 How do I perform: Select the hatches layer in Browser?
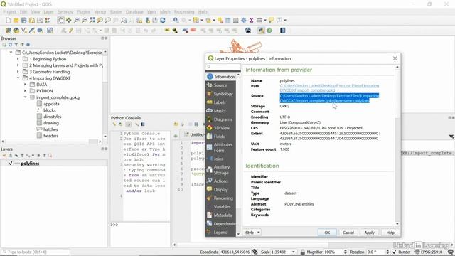tap(50, 129)
